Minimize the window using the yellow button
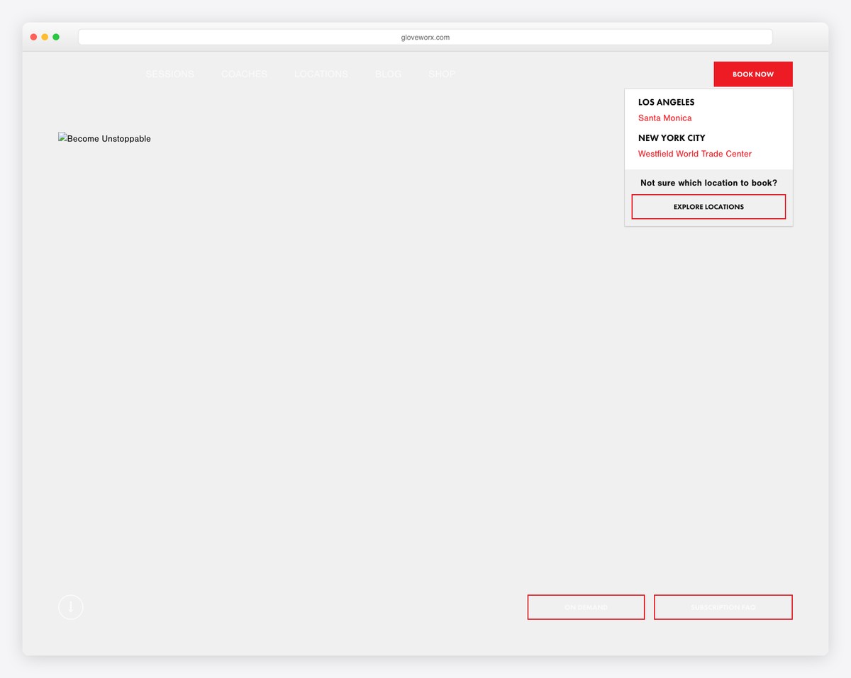The height and width of the screenshot is (678, 851). pos(45,37)
